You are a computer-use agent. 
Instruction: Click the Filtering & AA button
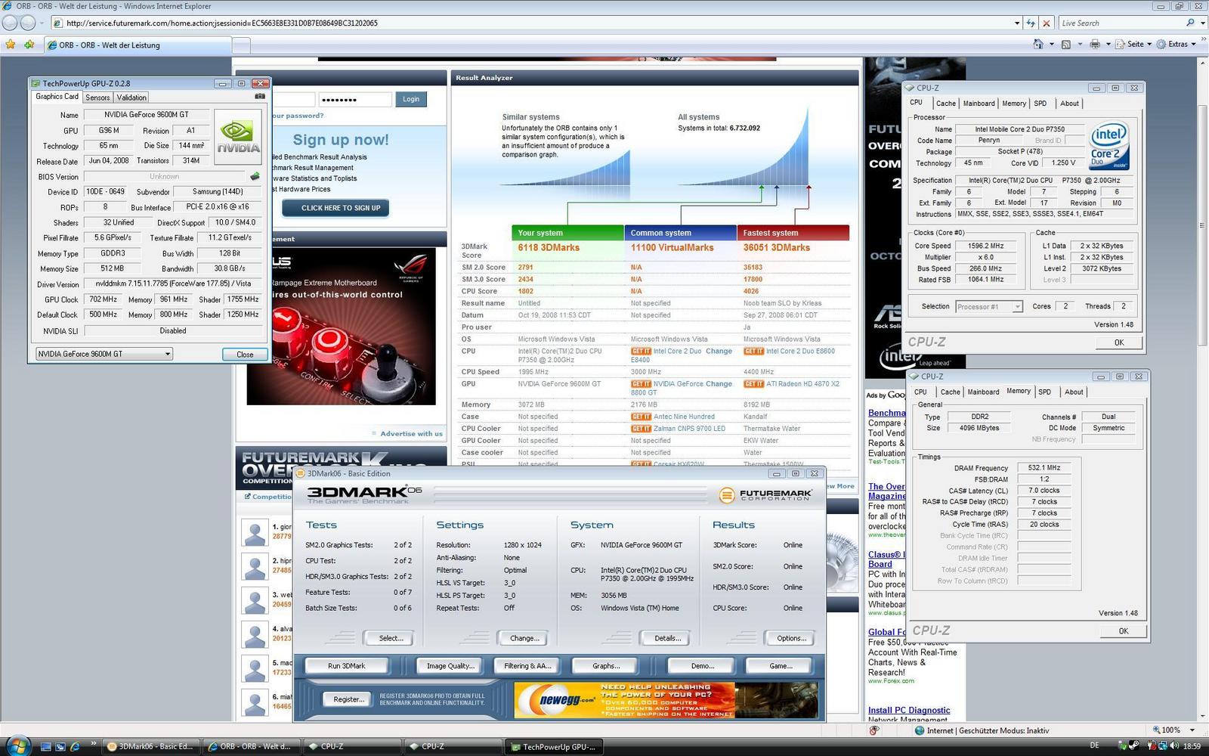click(x=527, y=666)
